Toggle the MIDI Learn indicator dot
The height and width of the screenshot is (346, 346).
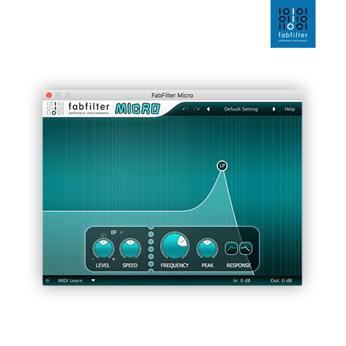[48, 280]
